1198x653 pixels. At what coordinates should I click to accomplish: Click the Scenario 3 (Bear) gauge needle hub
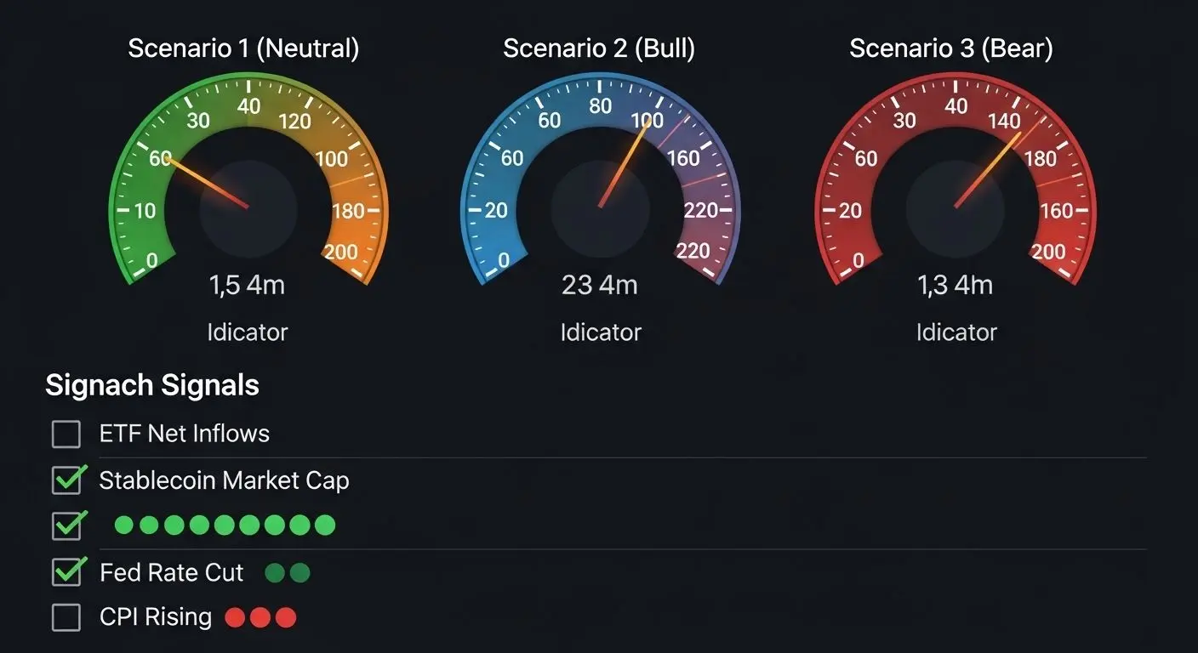[955, 207]
